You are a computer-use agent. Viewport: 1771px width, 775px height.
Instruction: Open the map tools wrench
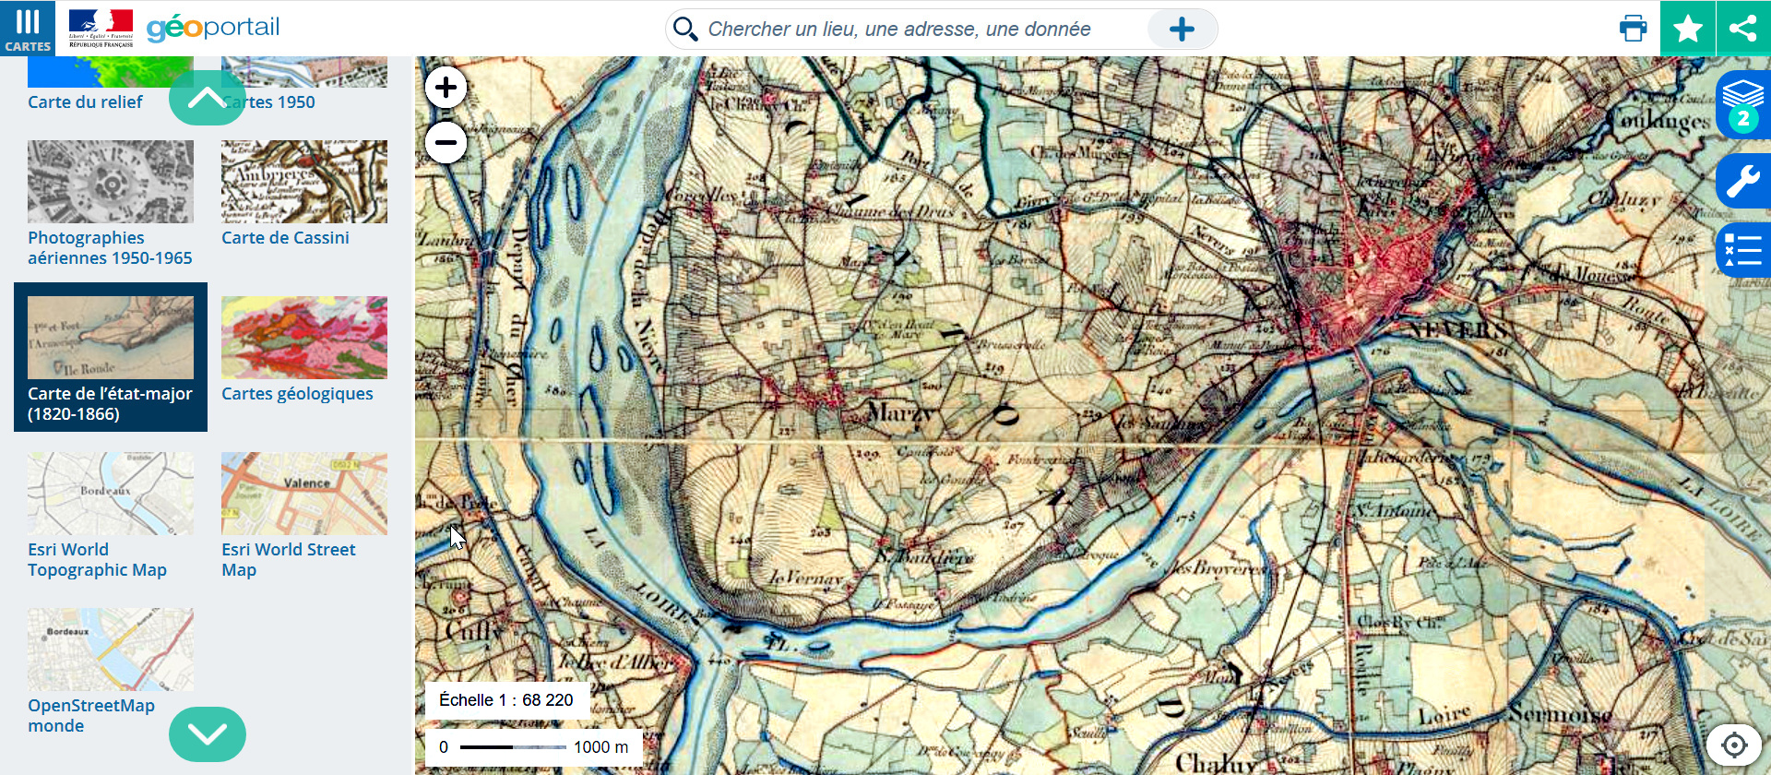1743,180
